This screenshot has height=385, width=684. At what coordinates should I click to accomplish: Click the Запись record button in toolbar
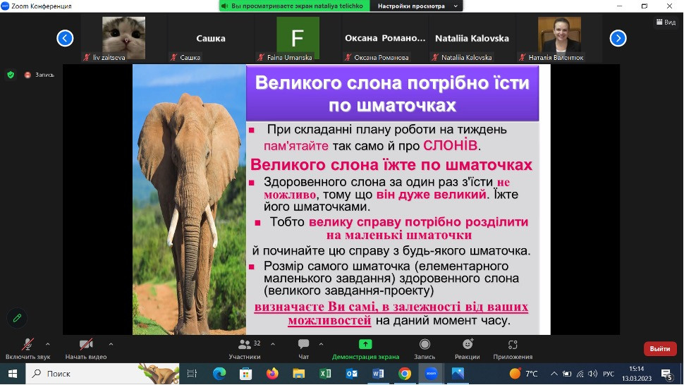tap(425, 349)
